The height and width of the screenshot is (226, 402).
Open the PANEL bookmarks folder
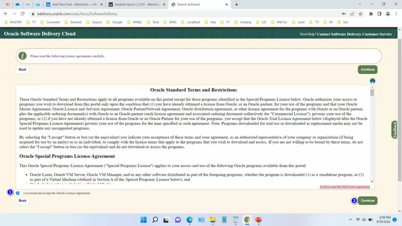point(135,22)
